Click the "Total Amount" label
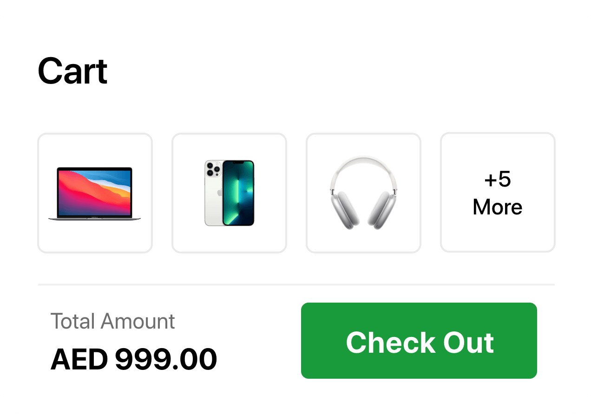 pos(112,321)
